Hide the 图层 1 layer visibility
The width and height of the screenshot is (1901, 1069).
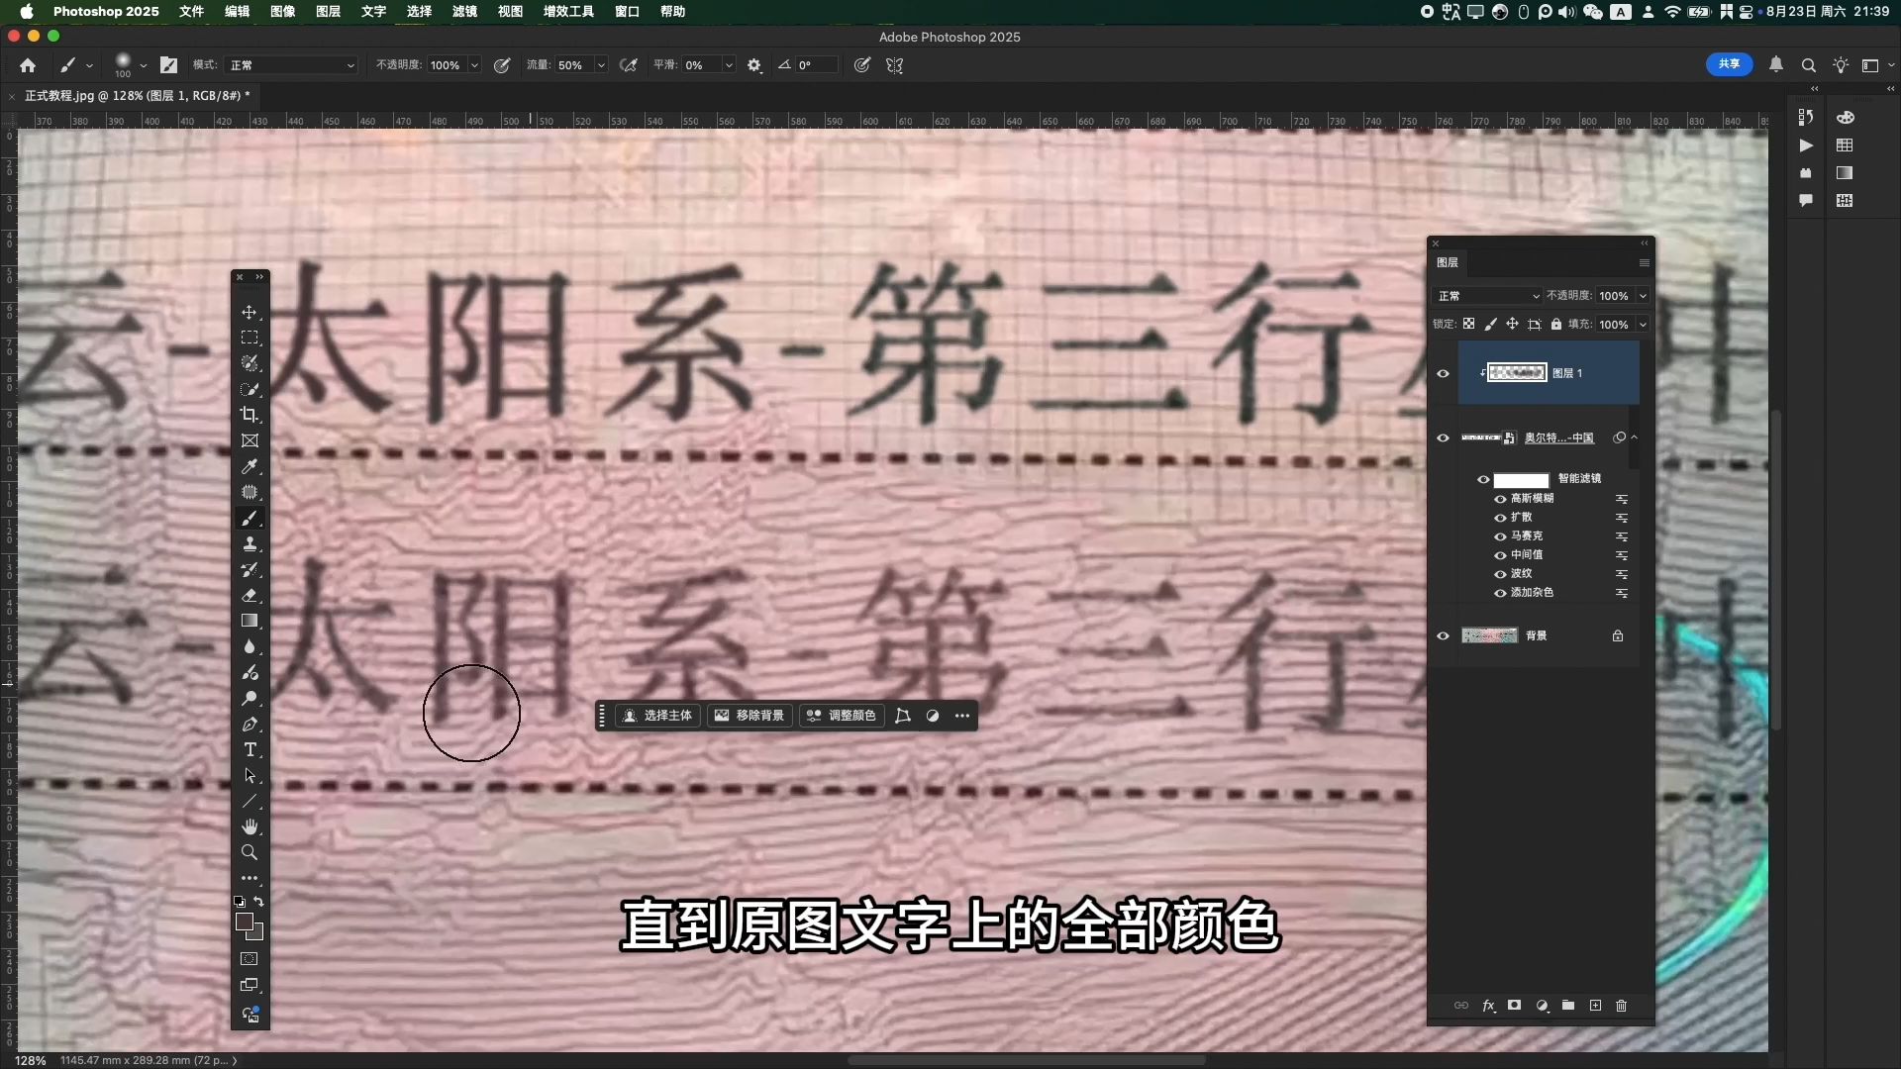coord(1443,373)
